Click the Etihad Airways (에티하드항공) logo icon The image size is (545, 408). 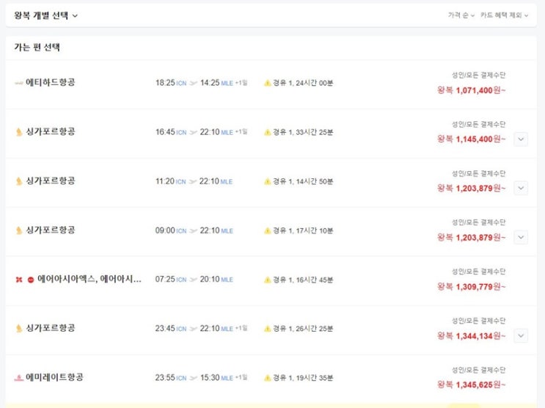click(19, 83)
